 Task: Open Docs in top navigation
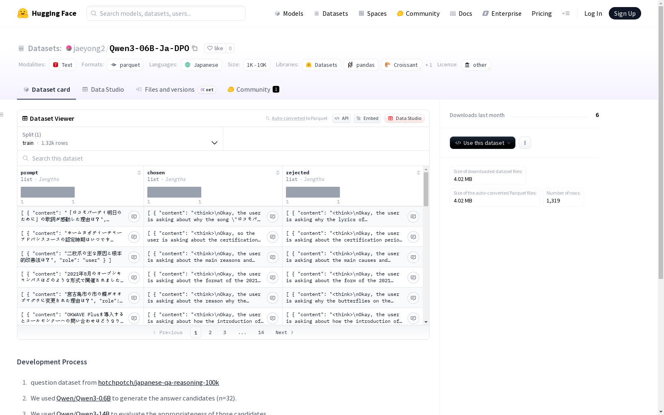tap(461, 13)
